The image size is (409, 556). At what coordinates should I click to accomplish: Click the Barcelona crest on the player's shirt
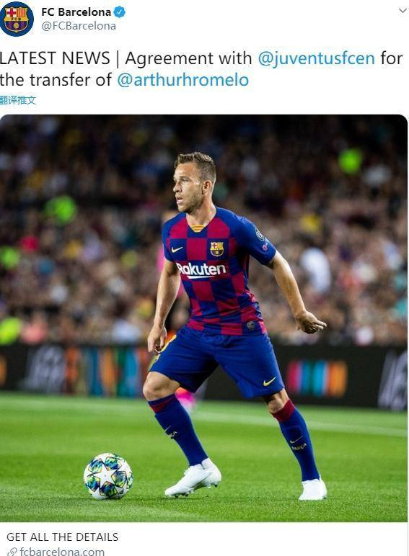click(216, 249)
